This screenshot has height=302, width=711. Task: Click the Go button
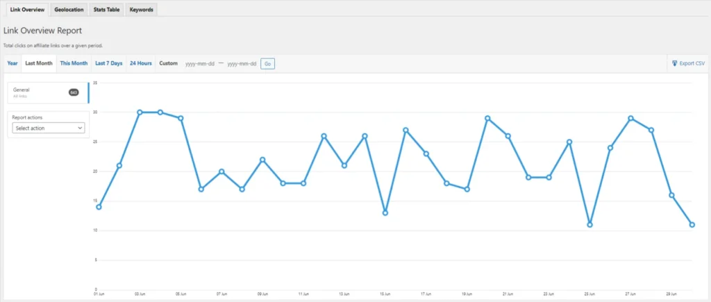267,64
